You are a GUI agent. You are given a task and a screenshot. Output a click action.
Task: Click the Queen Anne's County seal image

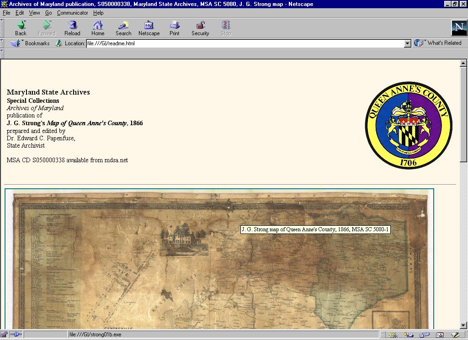pyautogui.click(x=409, y=126)
